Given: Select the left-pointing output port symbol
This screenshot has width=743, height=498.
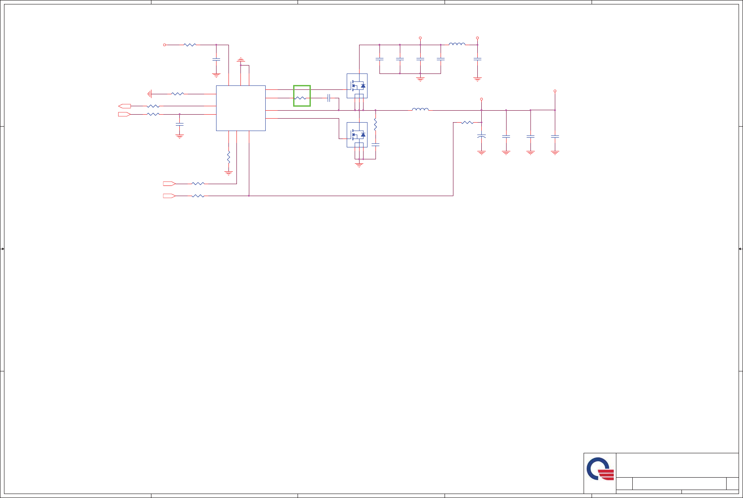Looking at the screenshot, I should click(124, 106).
